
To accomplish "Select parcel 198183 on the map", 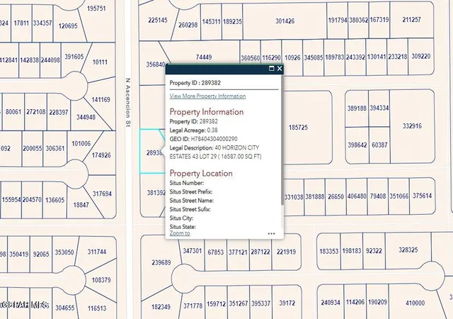I will tap(352, 250).
